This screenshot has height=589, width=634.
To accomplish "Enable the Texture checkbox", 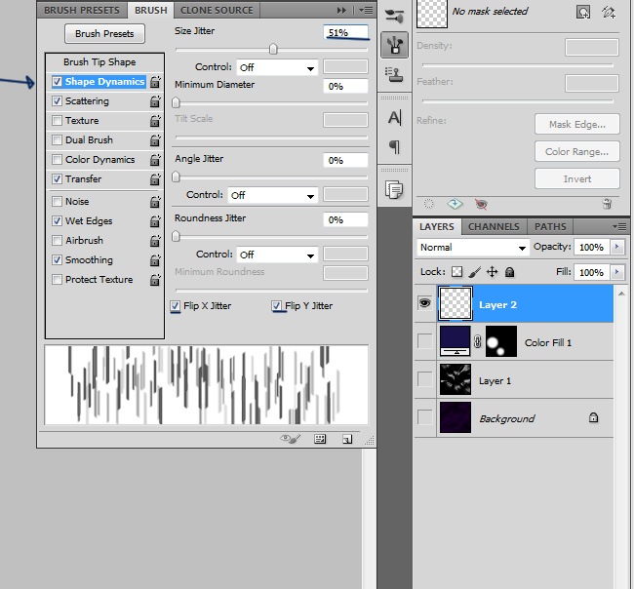I will (x=57, y=121).
